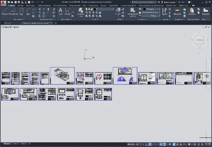Click the Text (large A) annotation tool

[x=60, y=11]
